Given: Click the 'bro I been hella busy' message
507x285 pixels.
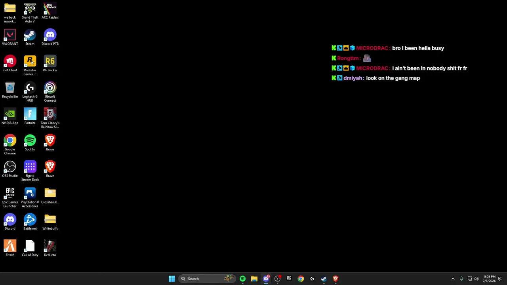Looking at the screenshot, I should coord(418,48).
